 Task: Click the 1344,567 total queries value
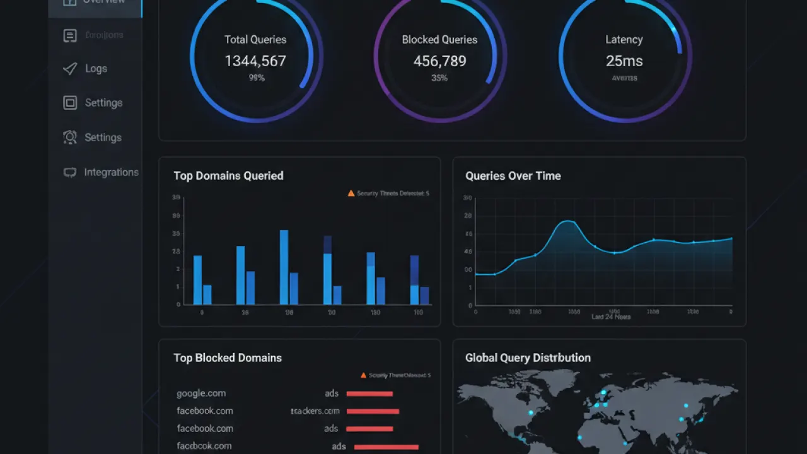pos(255,61)
